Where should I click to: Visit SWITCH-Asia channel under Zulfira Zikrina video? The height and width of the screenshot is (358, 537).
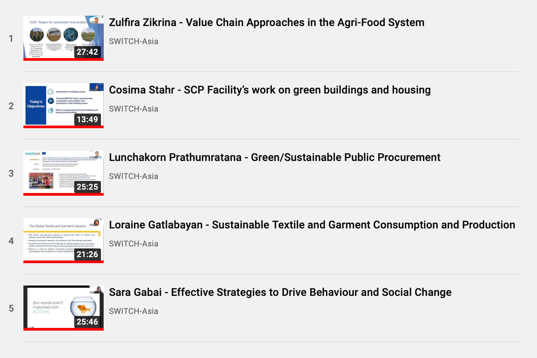(x=133, y=41)
